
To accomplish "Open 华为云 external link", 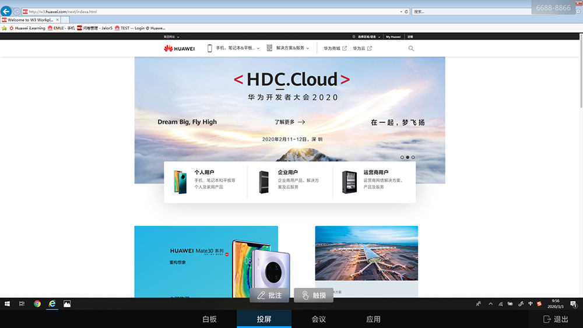I will [x=362, y=48].
